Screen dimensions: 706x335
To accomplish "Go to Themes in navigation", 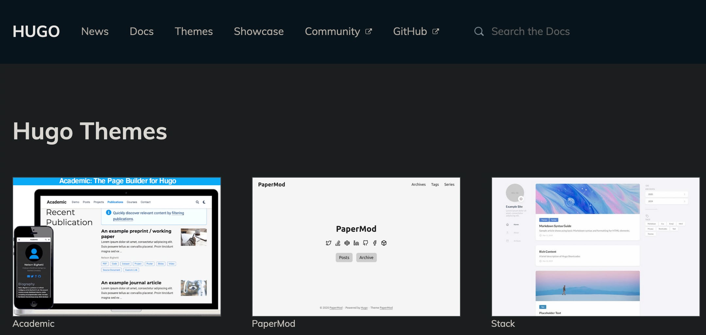I will (194, 31).
